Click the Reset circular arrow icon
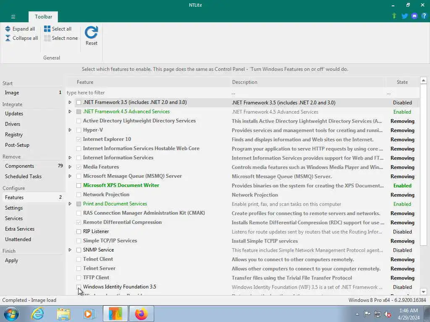Viewport: 430px width, 322px height. click(91, 32)
